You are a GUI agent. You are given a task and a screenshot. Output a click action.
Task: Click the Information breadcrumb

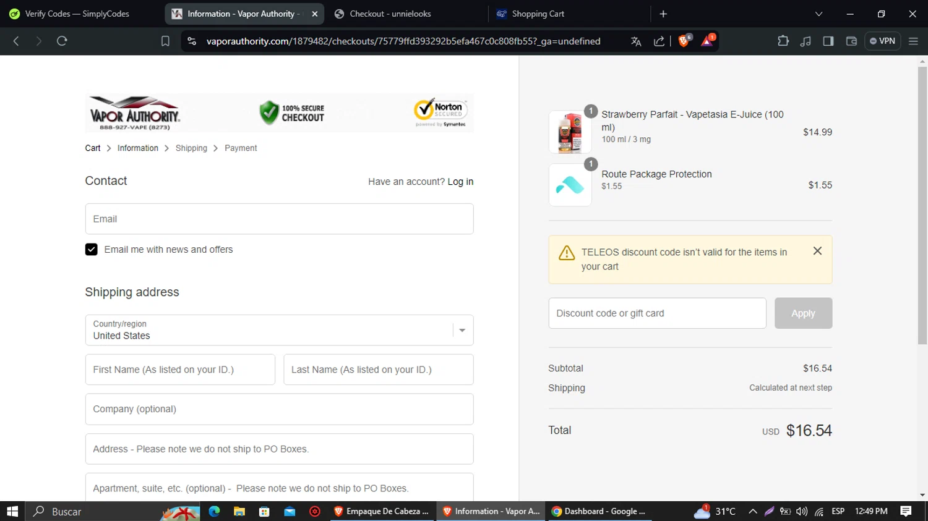coord(138,148)
